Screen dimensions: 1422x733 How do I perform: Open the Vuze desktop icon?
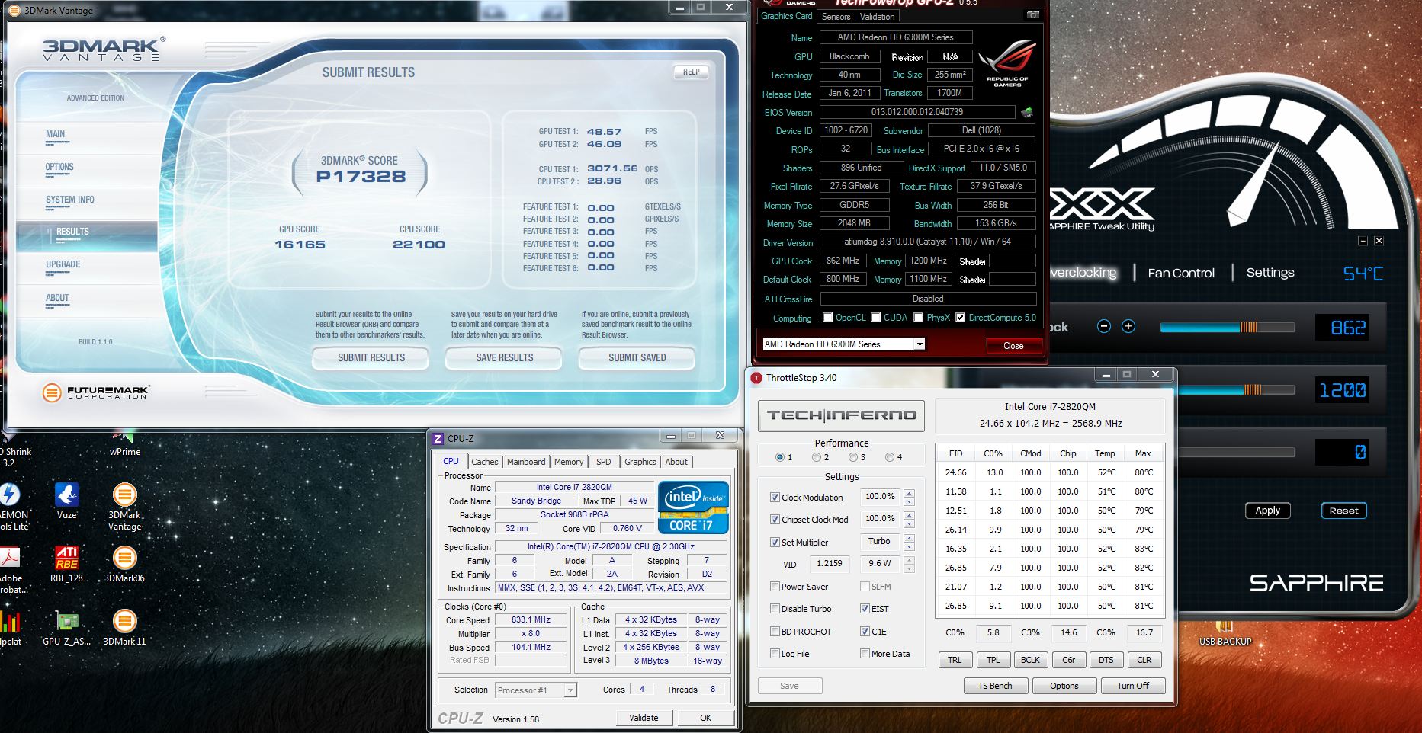point(67,501)
